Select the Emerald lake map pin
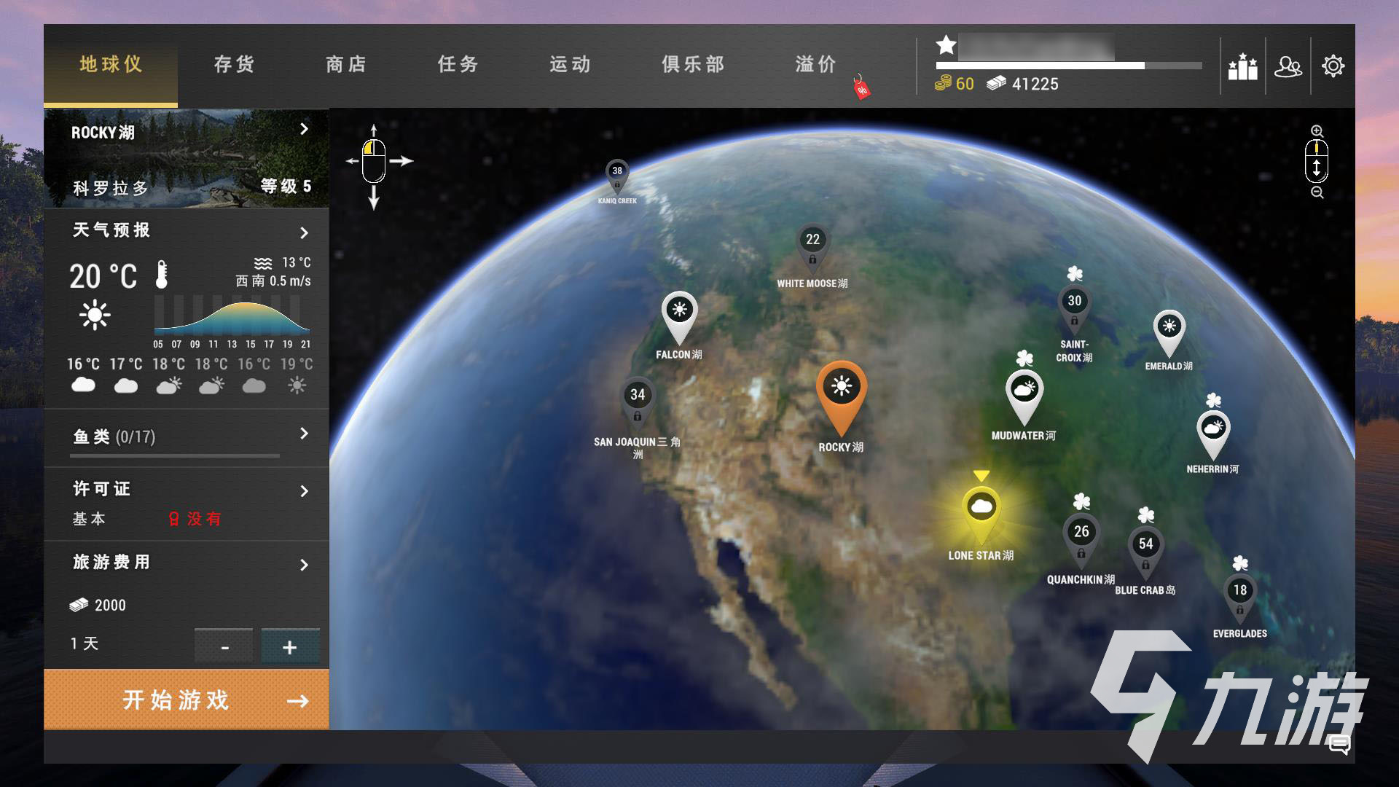 (1169, 334)
